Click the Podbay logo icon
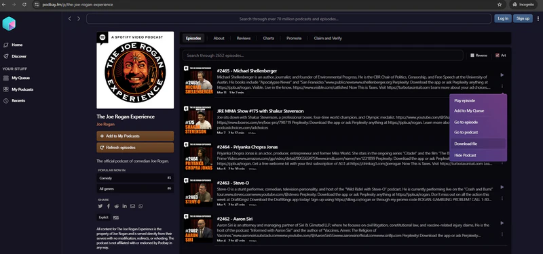Image resolution: width=543 pixels, height=254 pixels. pyautogui.click(x=9, y=24)
